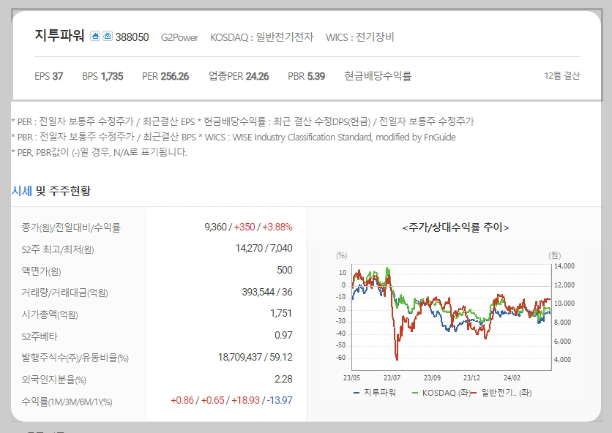This screenshot has width=612, height=433.
Task: Click the 업종PER 24.26 value
Action: pos(239,76)
